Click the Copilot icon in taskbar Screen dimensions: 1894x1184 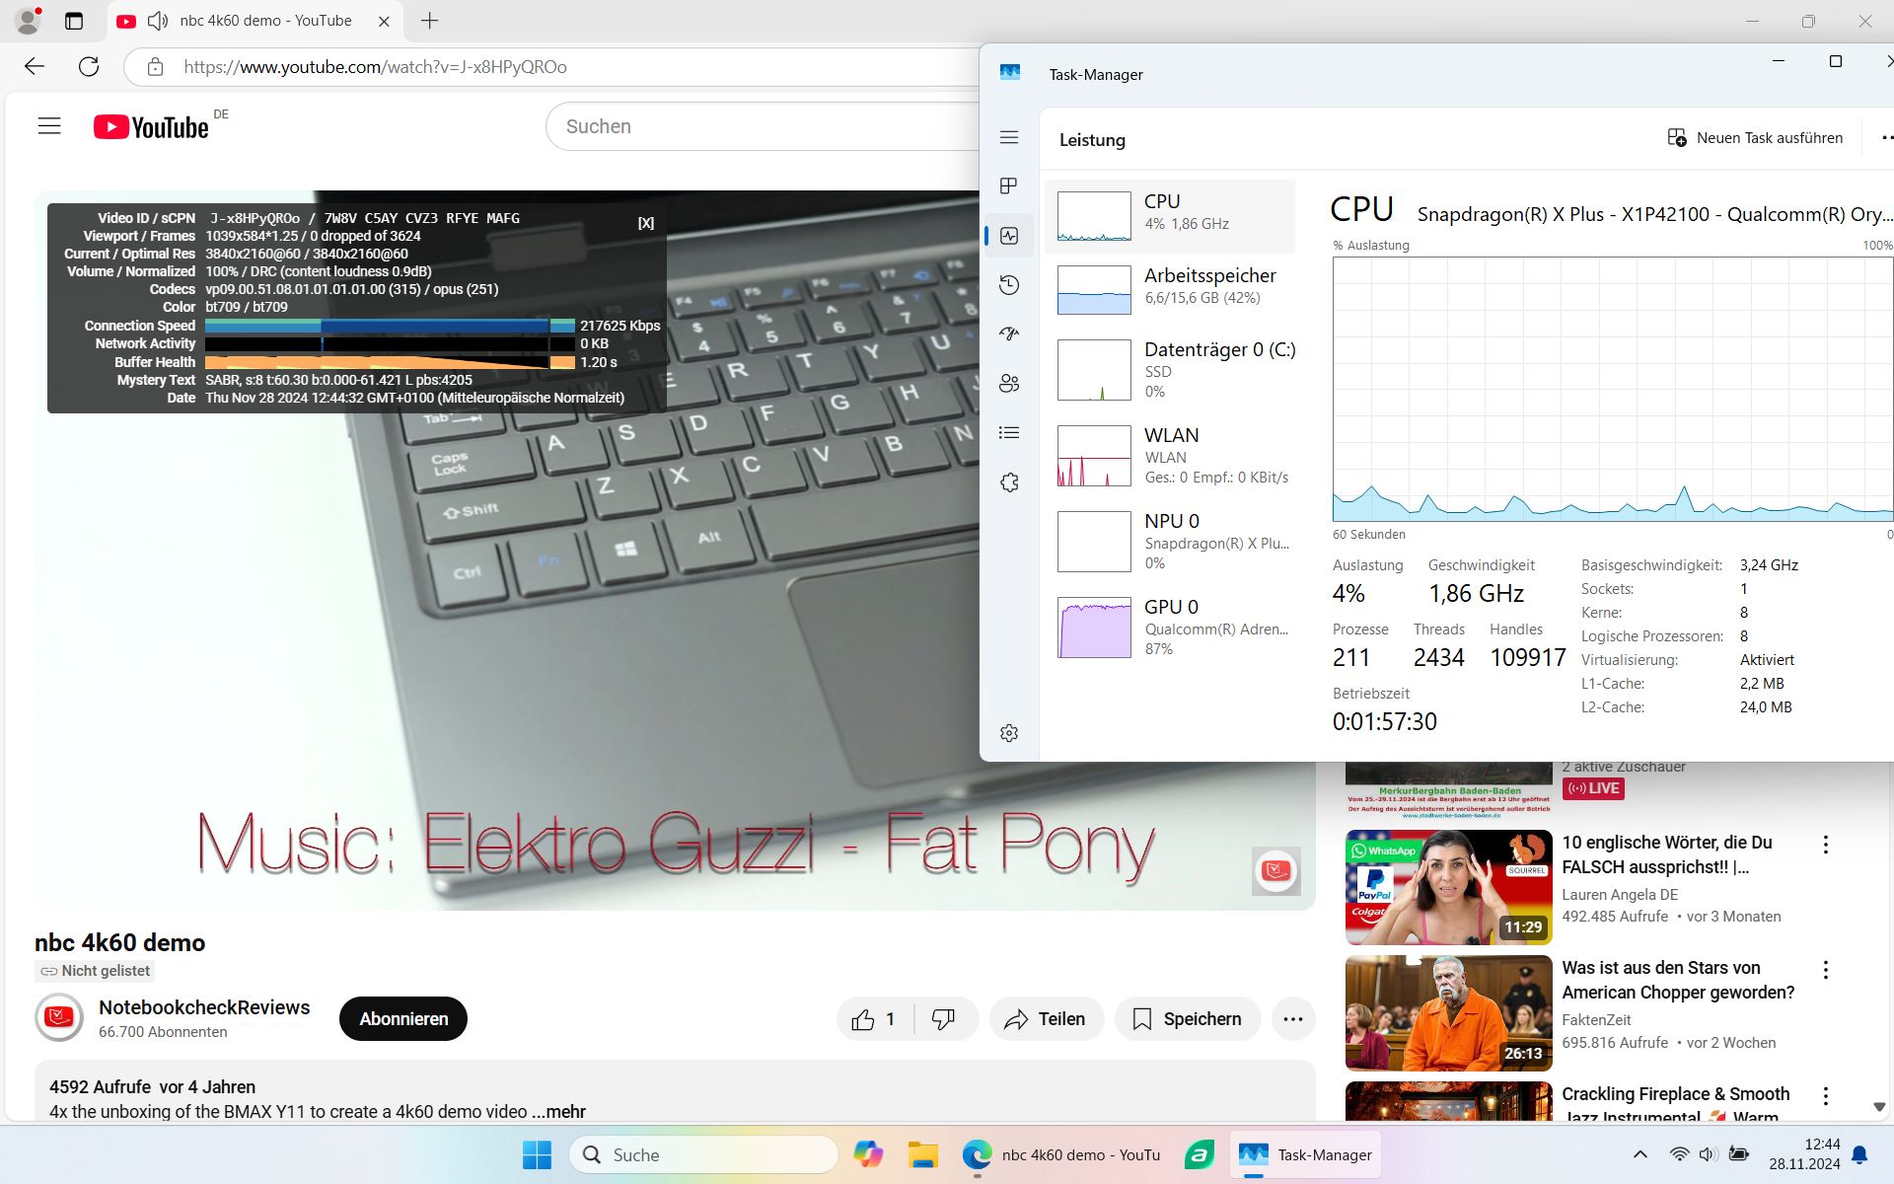pyautogui.click(x=868, y=1154)
